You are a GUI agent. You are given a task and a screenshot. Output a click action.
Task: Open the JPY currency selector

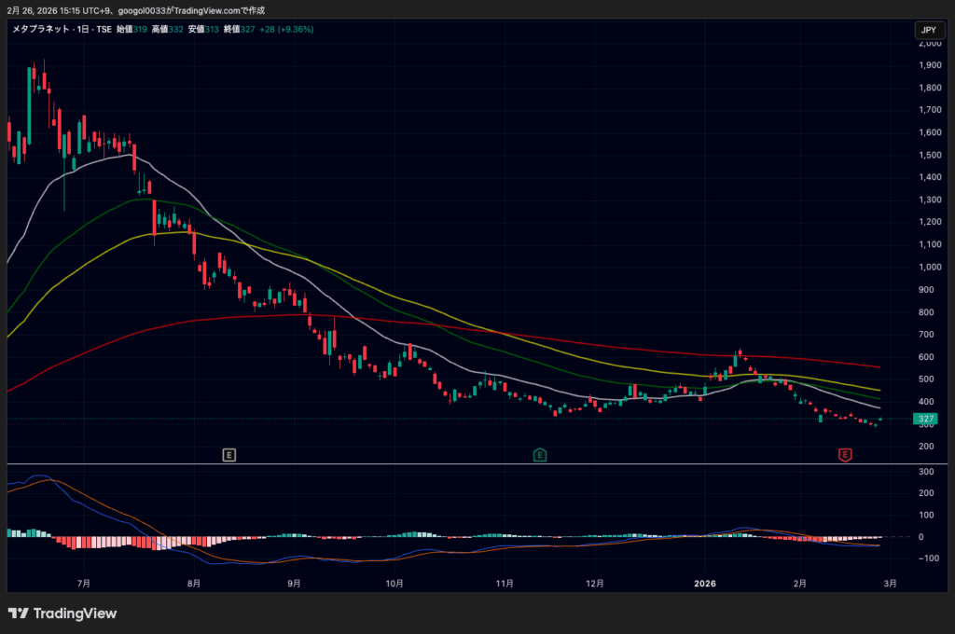[x=928, y=30]
